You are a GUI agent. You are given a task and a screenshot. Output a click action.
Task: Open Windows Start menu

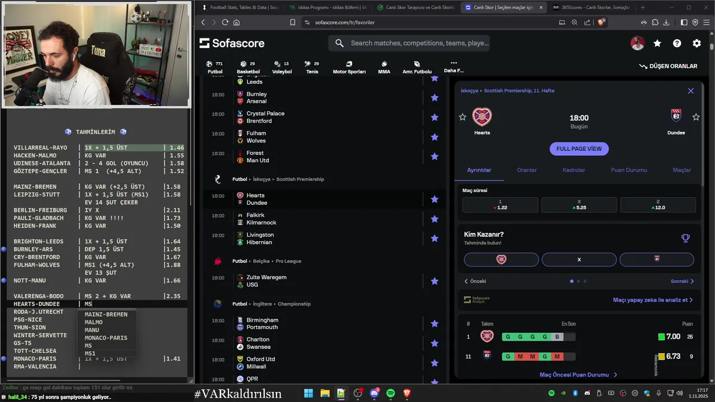pyautogui.click(x=308, y=393)
